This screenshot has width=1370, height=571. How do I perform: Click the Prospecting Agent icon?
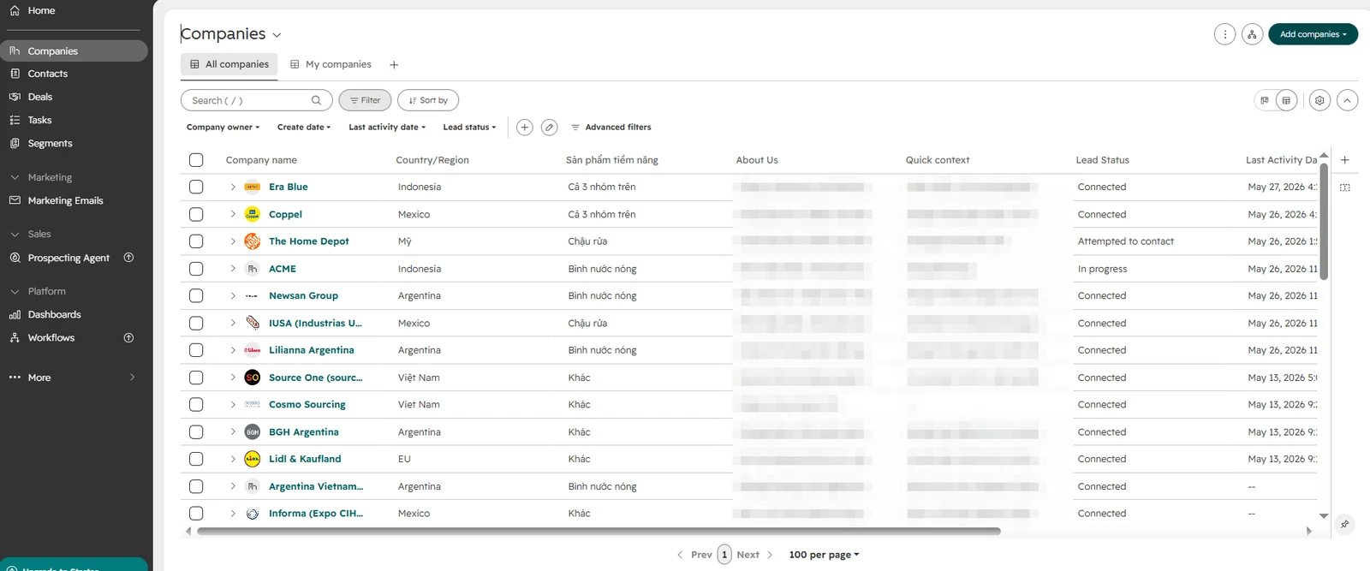point(15,258)
